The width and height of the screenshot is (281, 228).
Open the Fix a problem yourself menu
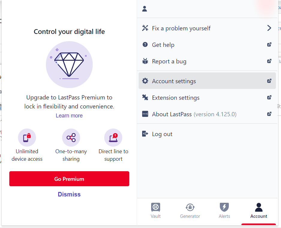[181, 28]
